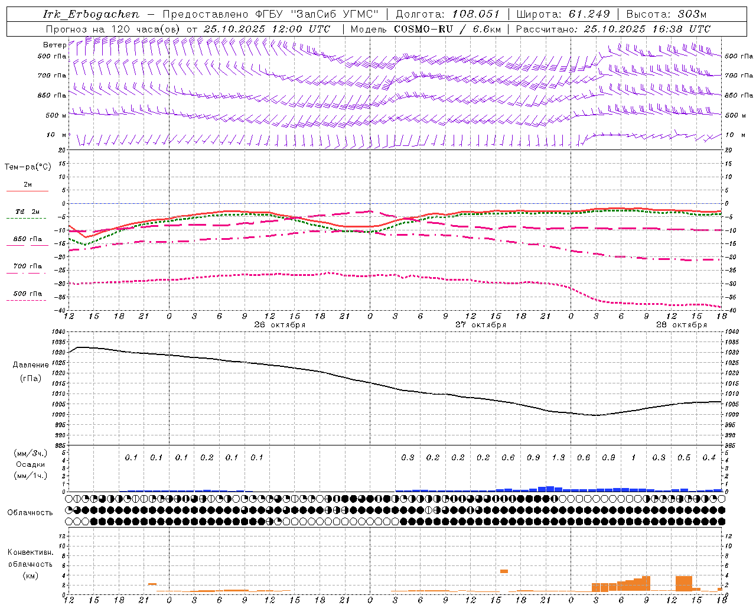756x605 pixels.
Task: Click the 'Конвективн.' convective cloud label
Action: point(30,552)
